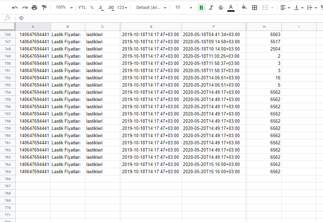Toggle strikethrough formatting
The height and width of the screenshot is (222, 323).
click(221, 8)
